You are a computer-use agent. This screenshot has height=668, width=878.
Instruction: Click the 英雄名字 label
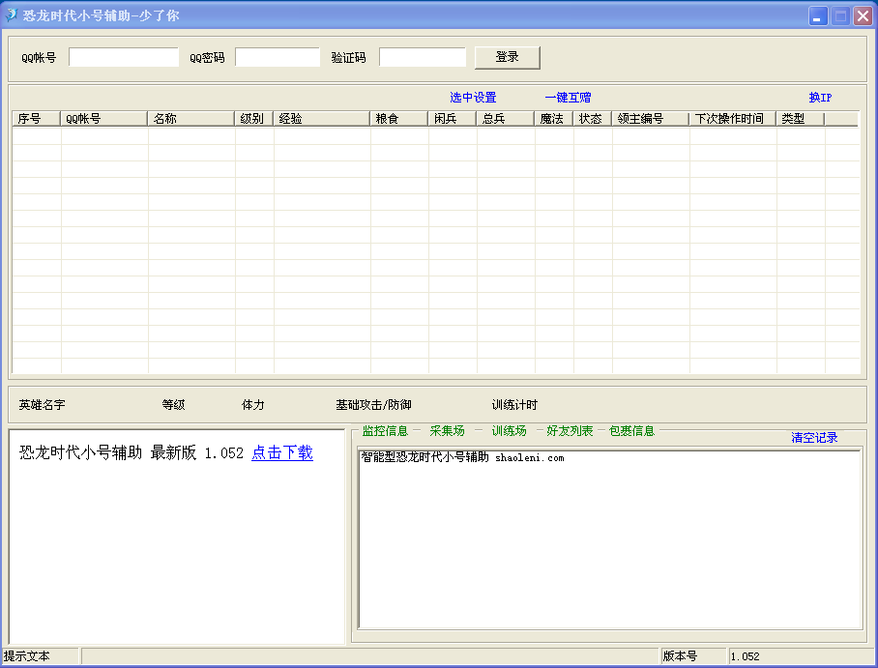pyautogui.click(x=42, y=405)
